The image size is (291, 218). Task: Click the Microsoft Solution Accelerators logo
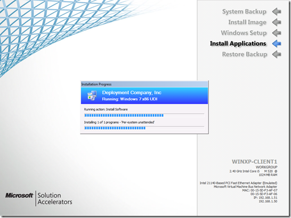click(38, 198)
